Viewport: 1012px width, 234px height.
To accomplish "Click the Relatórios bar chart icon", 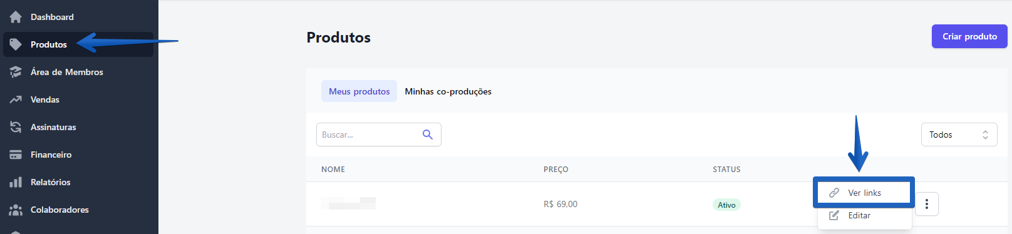I will pyautogui.click(x=16, y=182).
